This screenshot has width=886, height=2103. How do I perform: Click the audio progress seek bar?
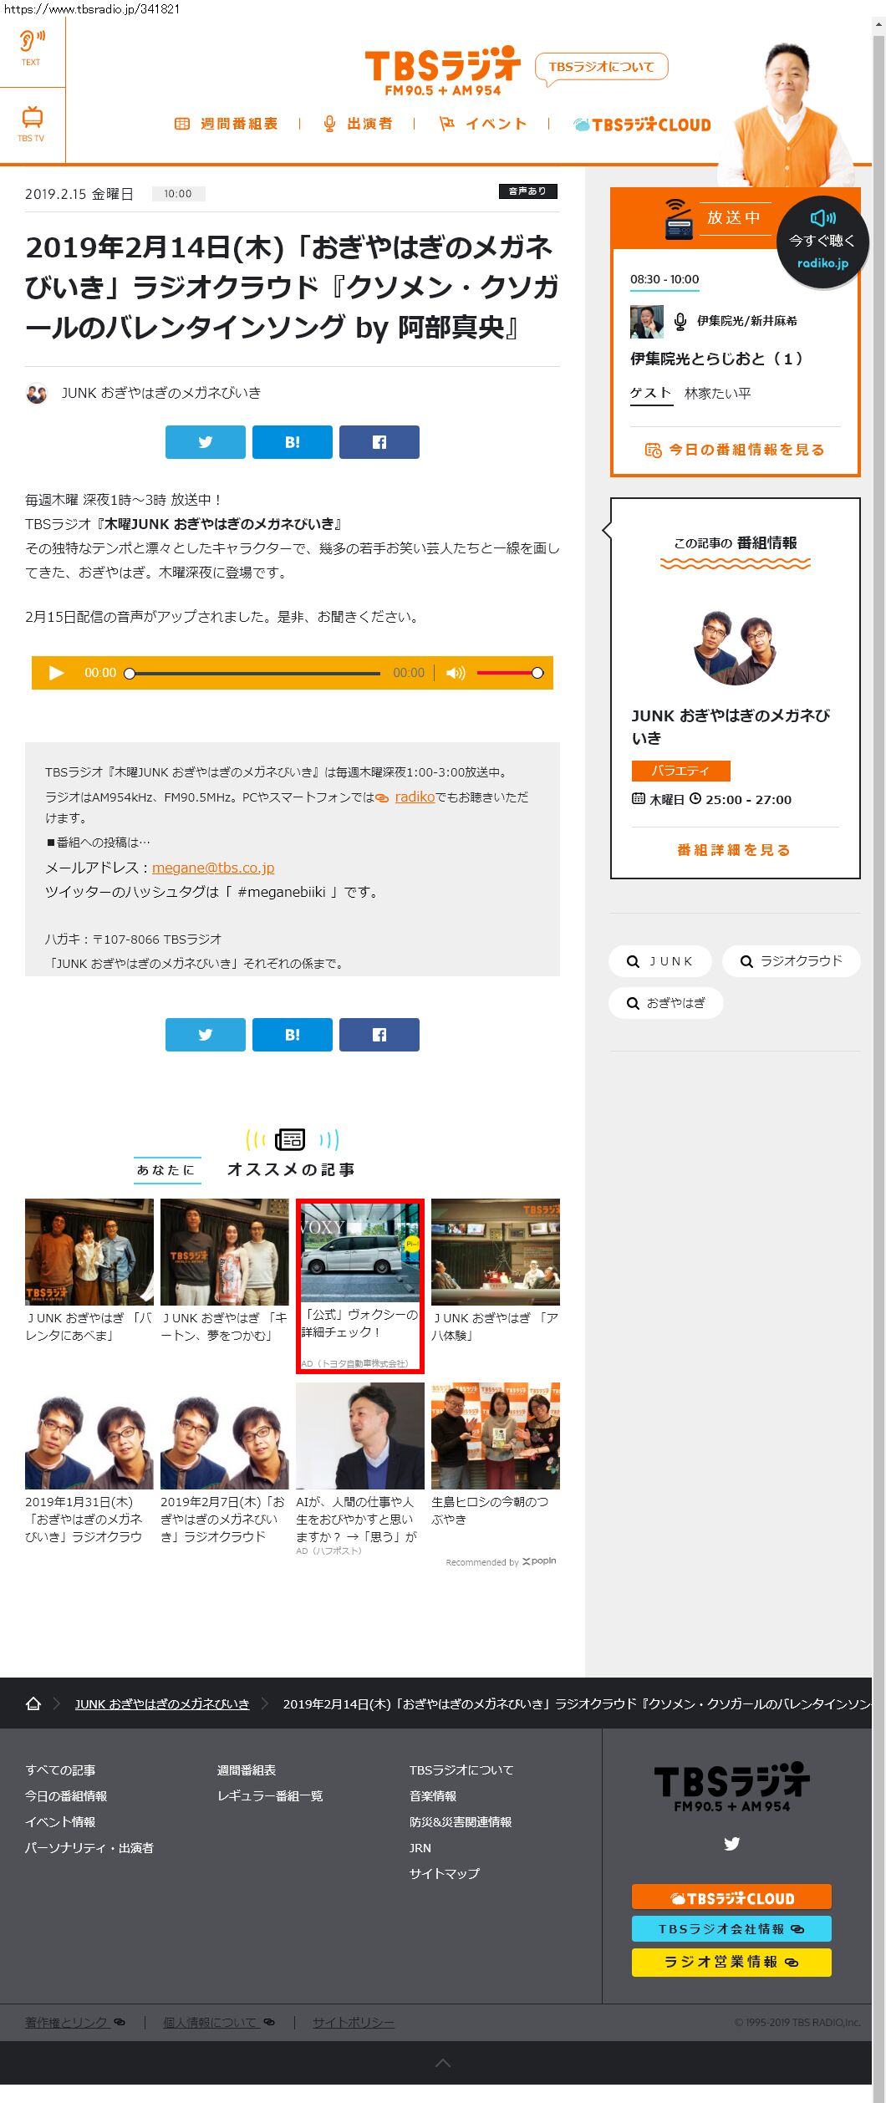(254, 673)
